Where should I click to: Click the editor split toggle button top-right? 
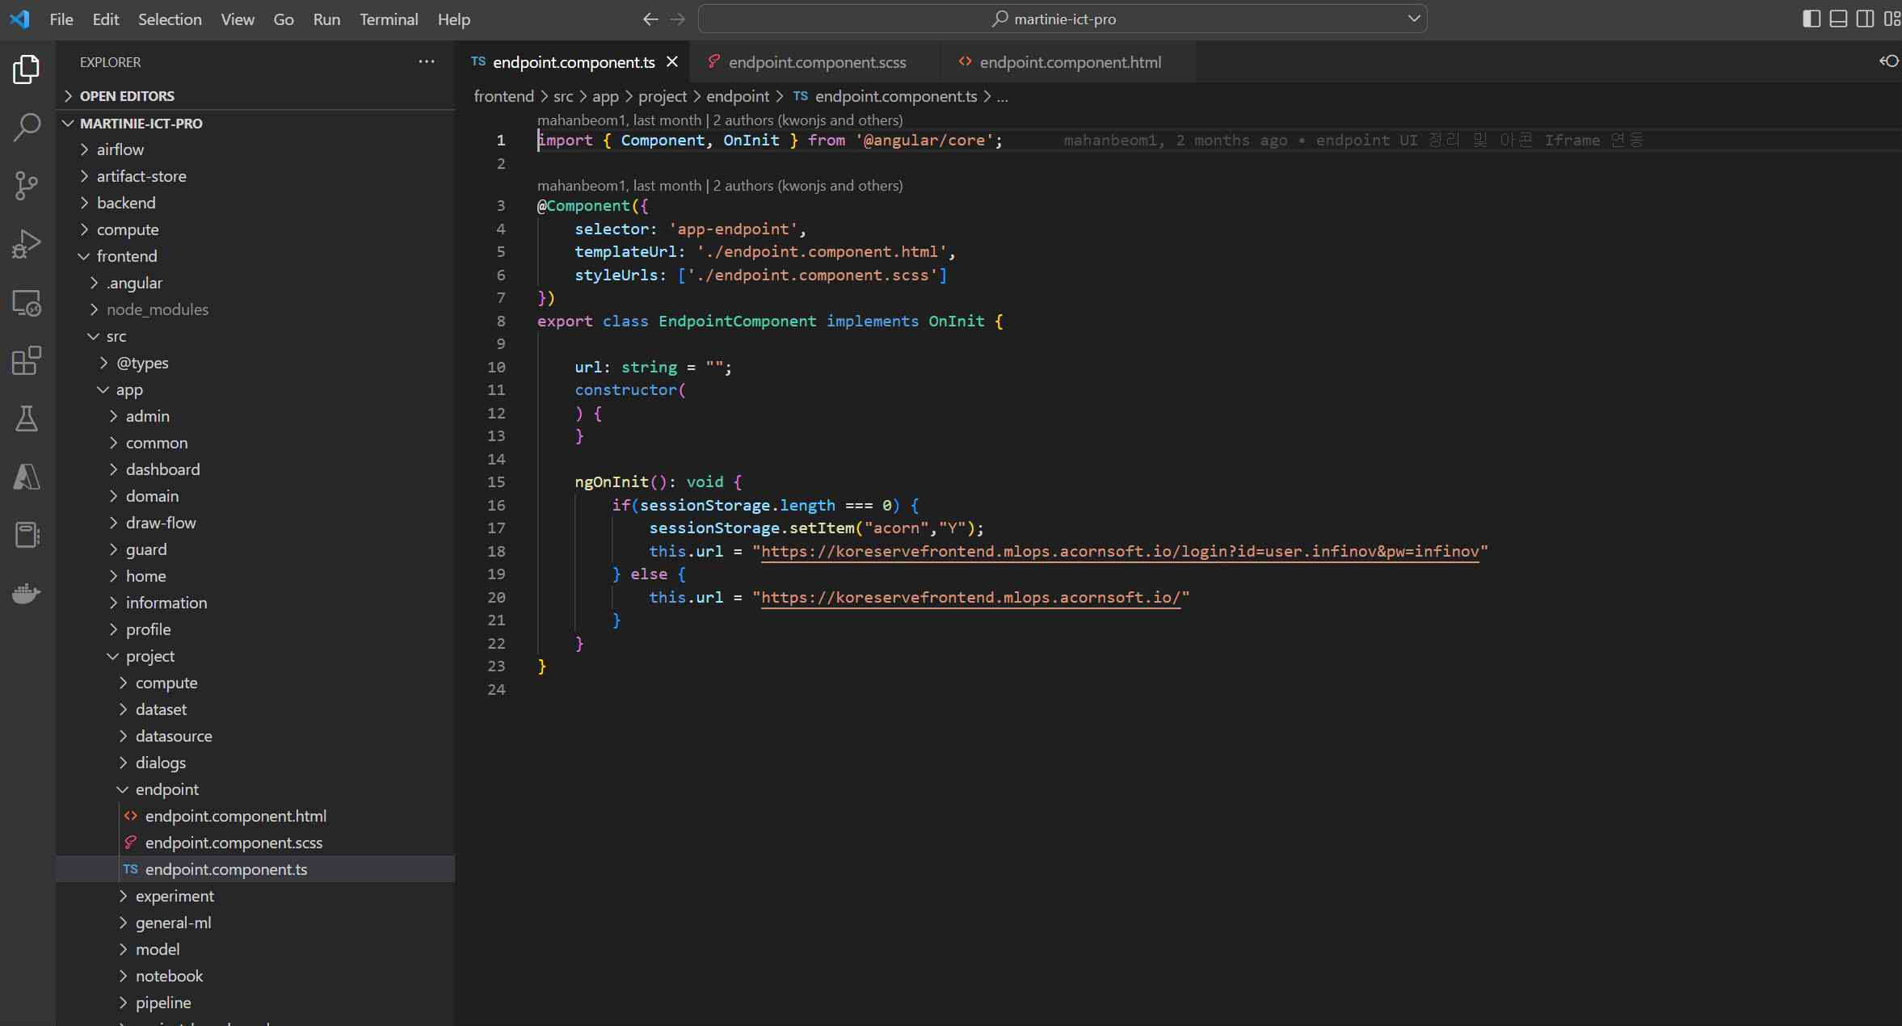(x=1863, y=18)
